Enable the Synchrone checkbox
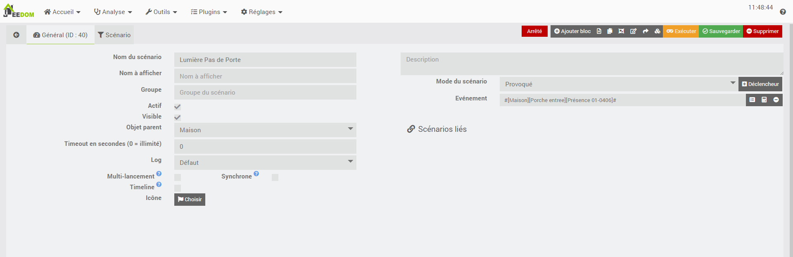Viewport: 793px width, 257px height. click(275, 177)
